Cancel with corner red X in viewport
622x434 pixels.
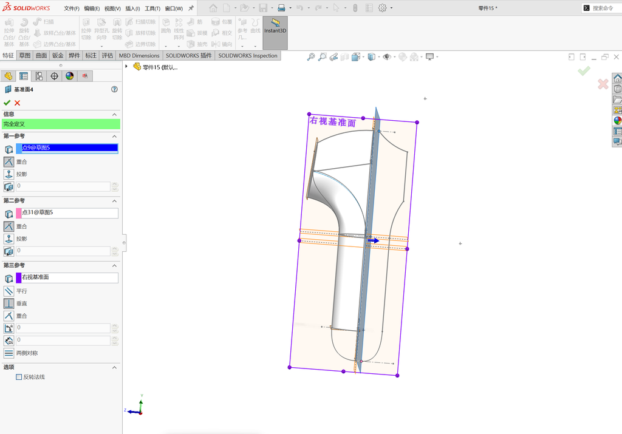click(603, 84)
